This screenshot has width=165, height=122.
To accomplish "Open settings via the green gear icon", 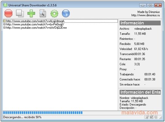I will pyautogui.click(x=54, y=13).
